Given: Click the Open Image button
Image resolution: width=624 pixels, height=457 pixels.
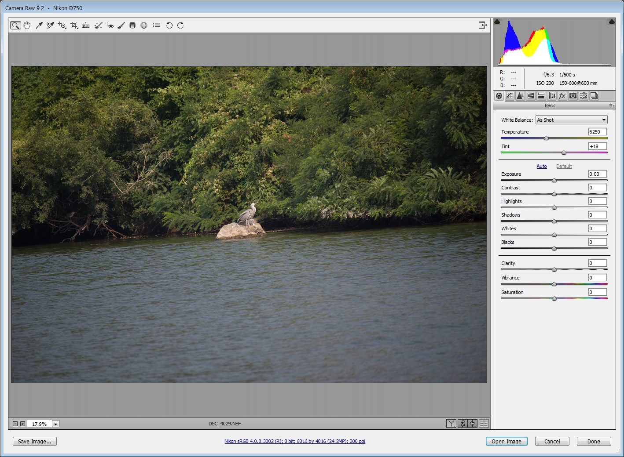Looking at the screenshot, I should point(506,442).
